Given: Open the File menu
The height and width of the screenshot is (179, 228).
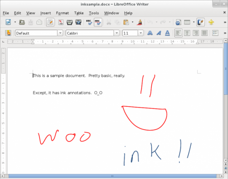Looking at the screenshot, I should [6, 13].
